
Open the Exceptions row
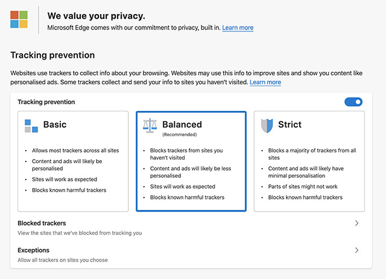point(181,254)
